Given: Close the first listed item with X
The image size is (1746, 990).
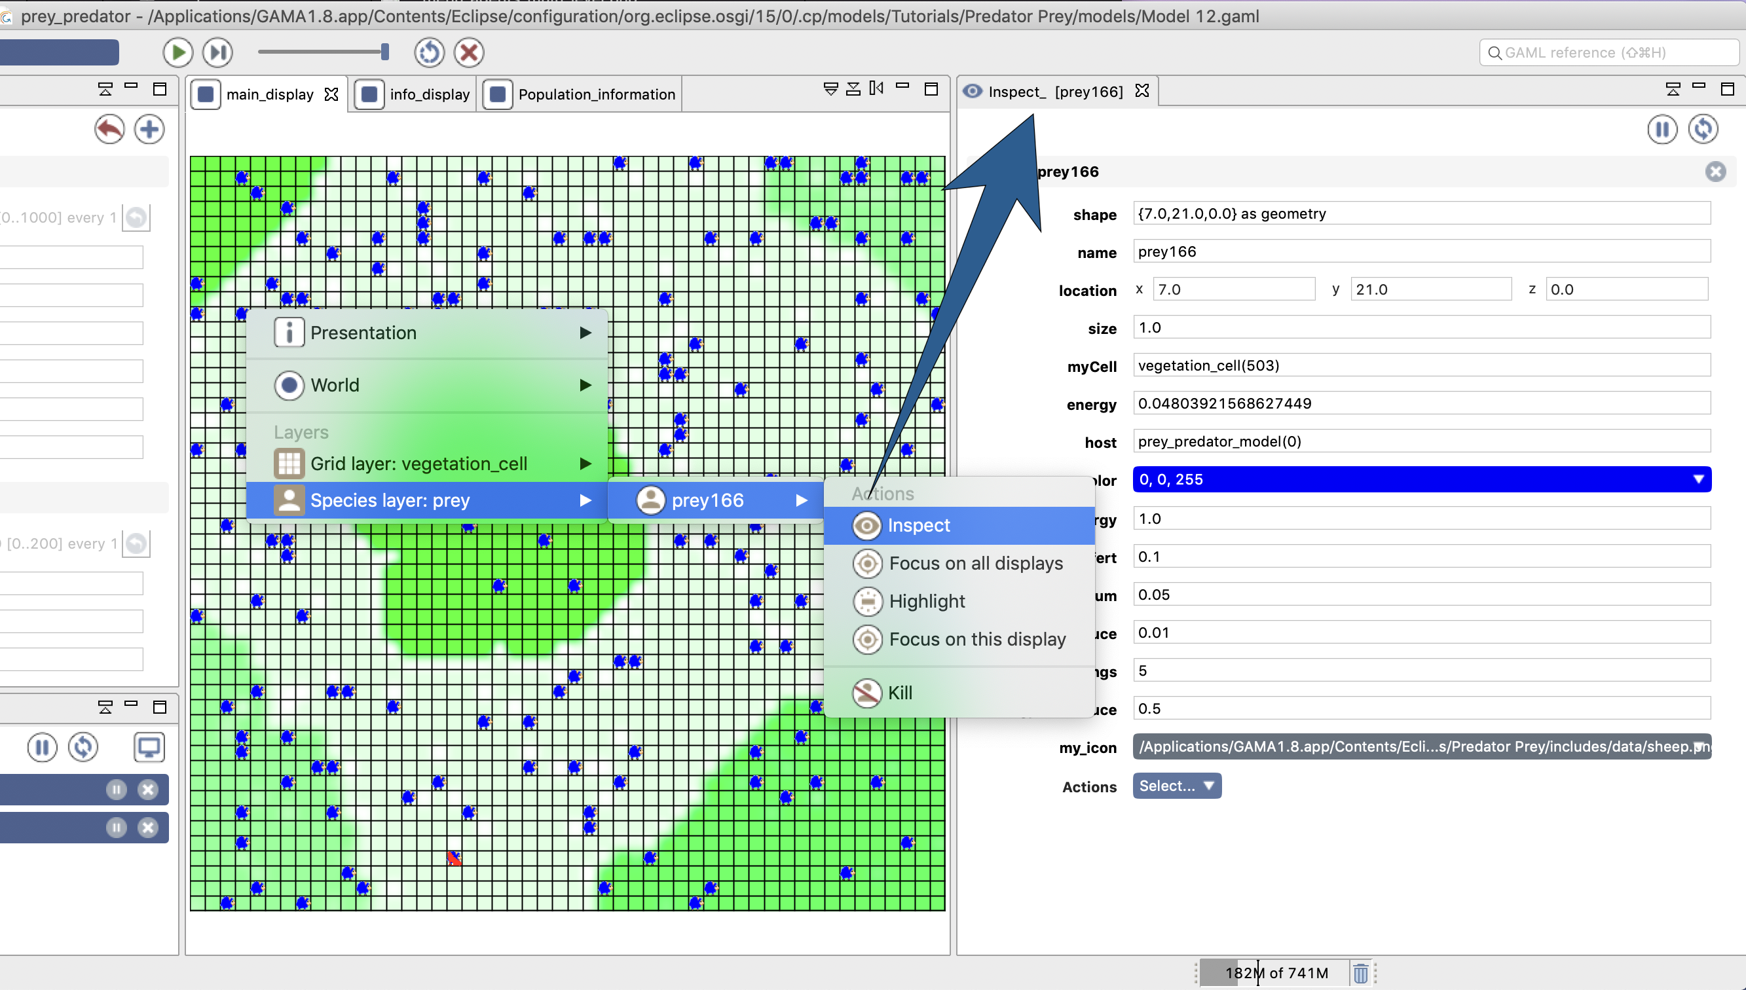Looking at the screenshot, I should tap(147, 790).
